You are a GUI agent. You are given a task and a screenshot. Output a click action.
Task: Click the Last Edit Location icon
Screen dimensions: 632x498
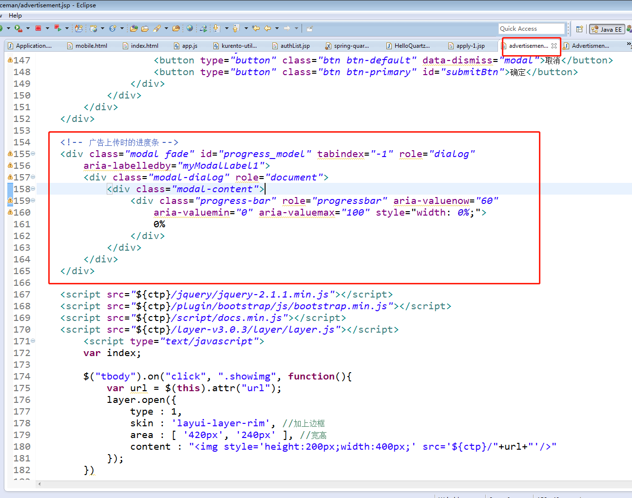click(256, 28)
